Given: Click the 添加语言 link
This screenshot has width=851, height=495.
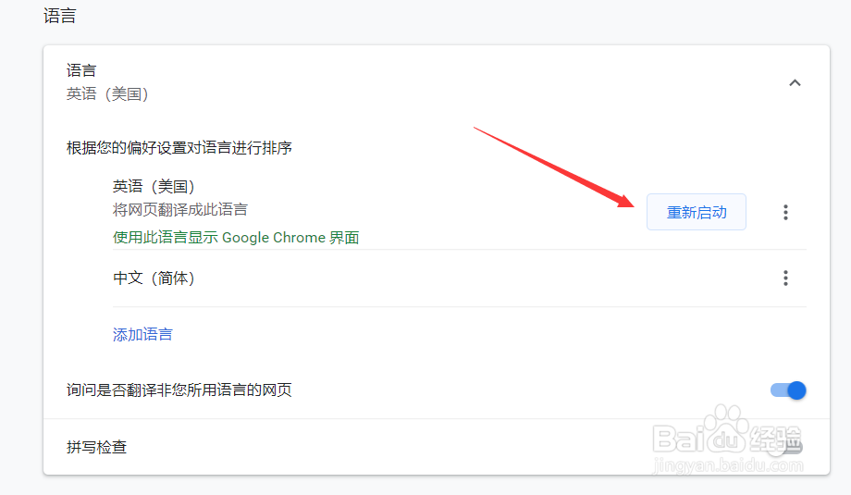Looking at the screenshot, I should (142, 334).
